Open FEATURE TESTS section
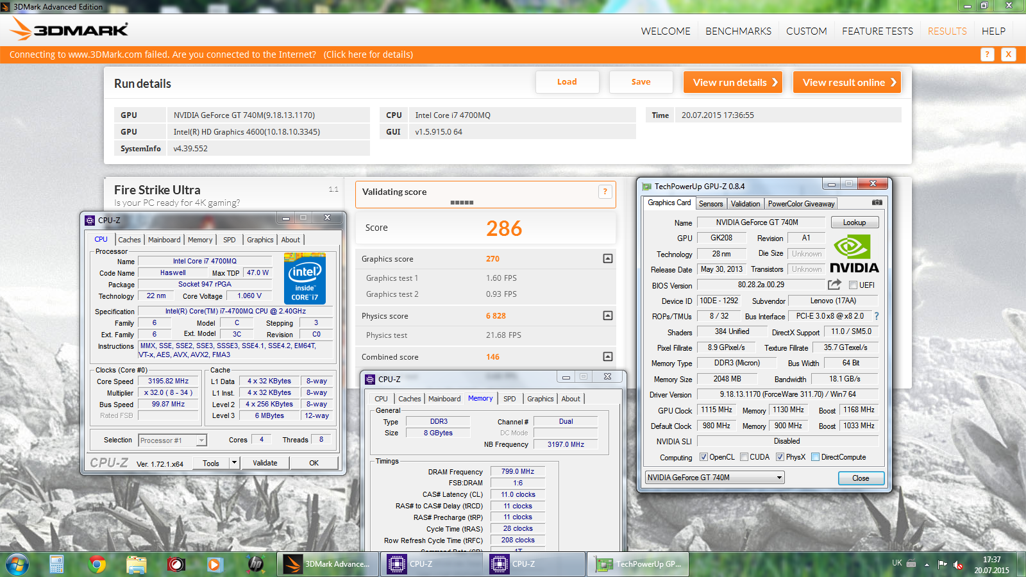Image resolution: width=1026 pixels, height=577 pixels. 877,31
